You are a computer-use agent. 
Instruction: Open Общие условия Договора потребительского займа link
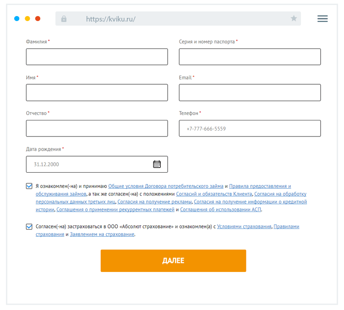pos(165,186)
